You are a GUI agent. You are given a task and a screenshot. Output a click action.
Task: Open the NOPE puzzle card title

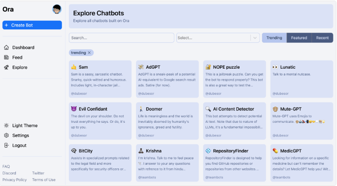click(x=226, y=67)
